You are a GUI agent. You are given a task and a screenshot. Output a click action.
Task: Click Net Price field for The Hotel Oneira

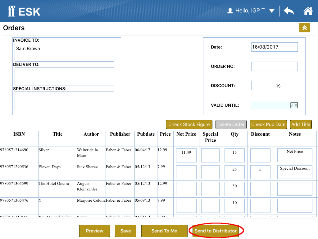[x=186, y=189]
